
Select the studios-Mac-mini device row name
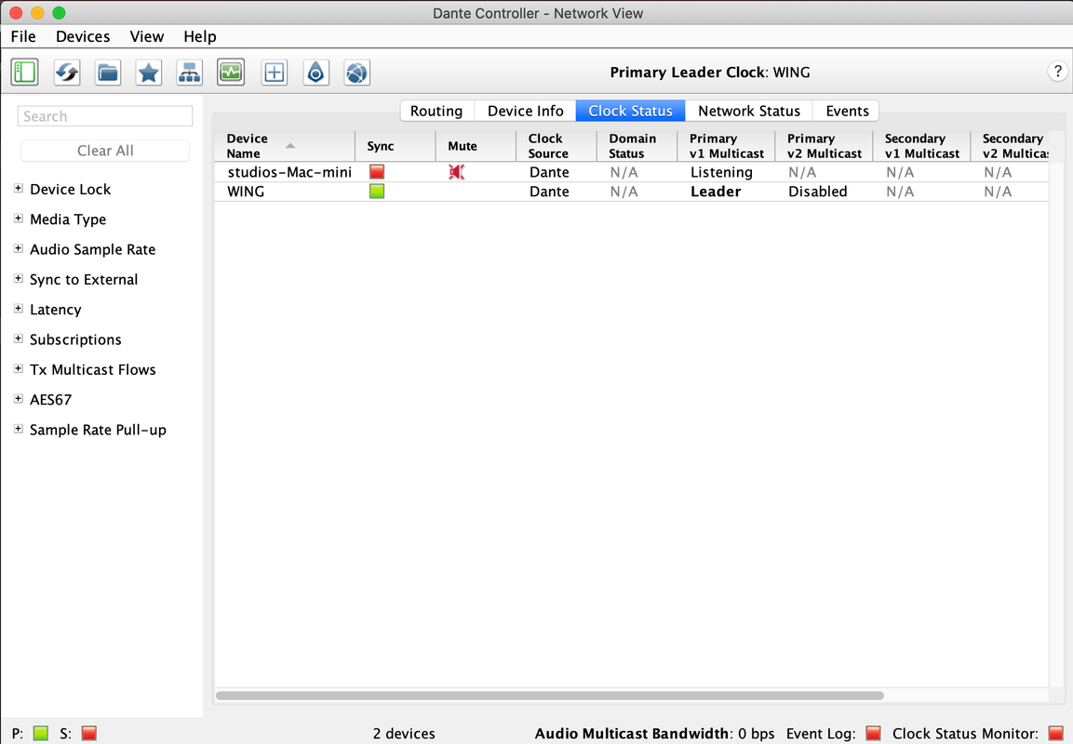point(289,172)
